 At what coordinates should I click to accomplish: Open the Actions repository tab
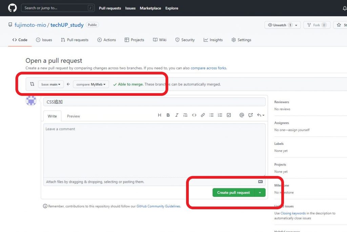[106, 40]
